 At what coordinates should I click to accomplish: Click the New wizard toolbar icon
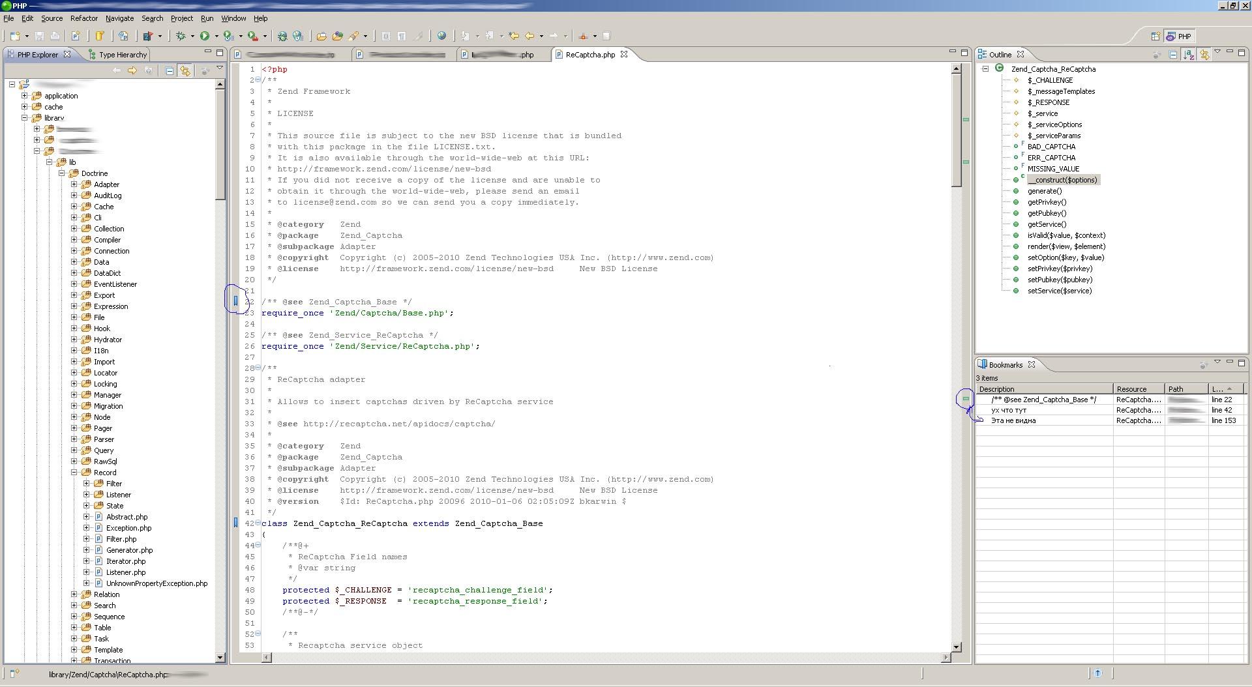(x=15, y=37)
